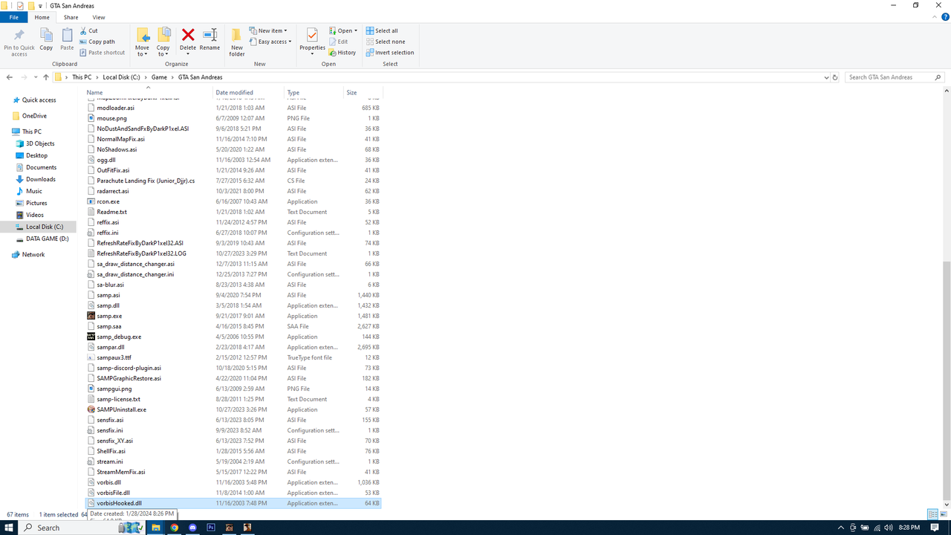The width and height of the screenshot is (951, 535).
Task: Open Photoshop from the taskbar
Action: 211,528
